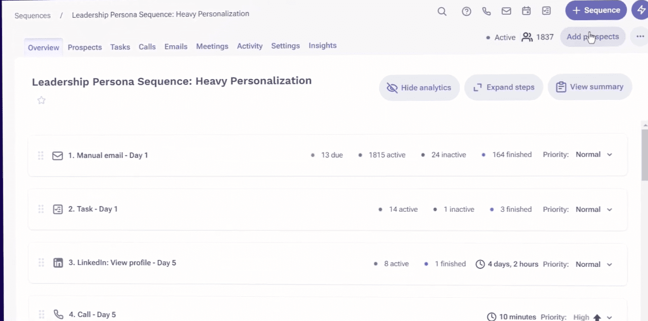Screen dimensions: 648x321
Task: Click the View summary button
Action: tap(590, 87)
